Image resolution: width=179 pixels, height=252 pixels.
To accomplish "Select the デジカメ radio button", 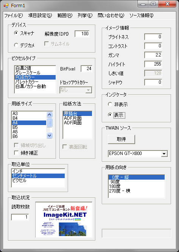I will [x=16, y=45].
